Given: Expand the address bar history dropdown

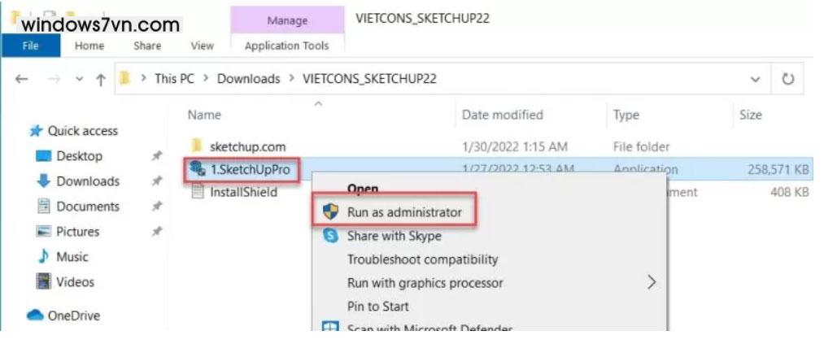Looking at the screenshot, I should [755, 80].
